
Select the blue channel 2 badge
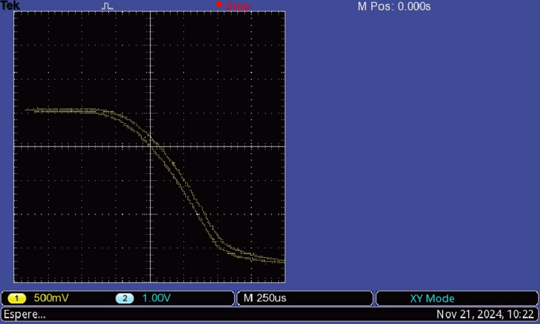coord(125,299)
